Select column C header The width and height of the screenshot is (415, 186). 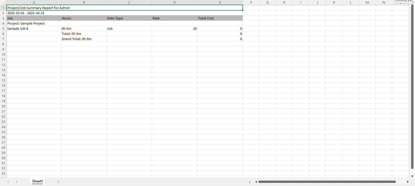pos(129,3)
